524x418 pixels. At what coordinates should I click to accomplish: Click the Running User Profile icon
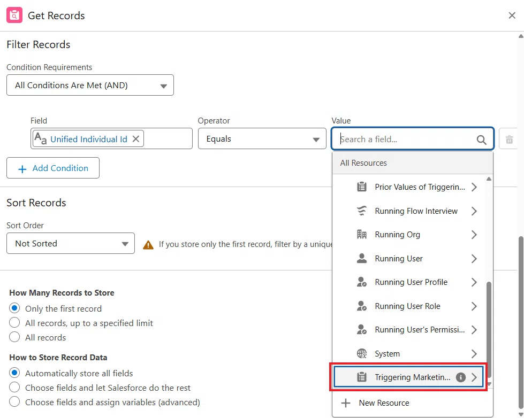pyautogui.click(x=362, y=282)
